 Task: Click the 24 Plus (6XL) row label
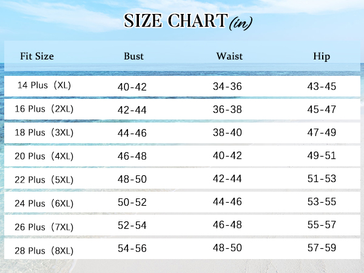[x=44, y=204]
